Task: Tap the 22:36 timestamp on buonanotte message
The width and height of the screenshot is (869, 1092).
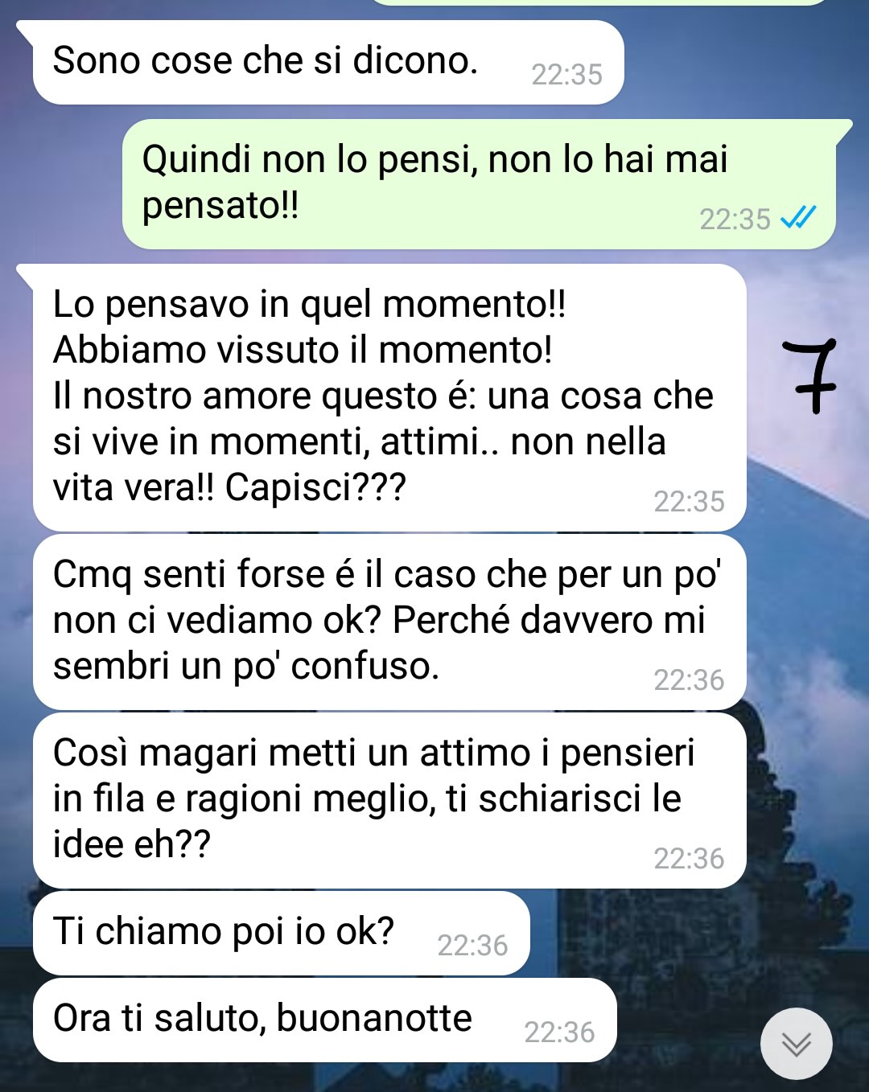Action: [559, 1032]
